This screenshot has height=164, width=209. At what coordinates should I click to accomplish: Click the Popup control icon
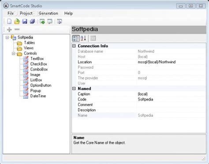tap(26, 91)
